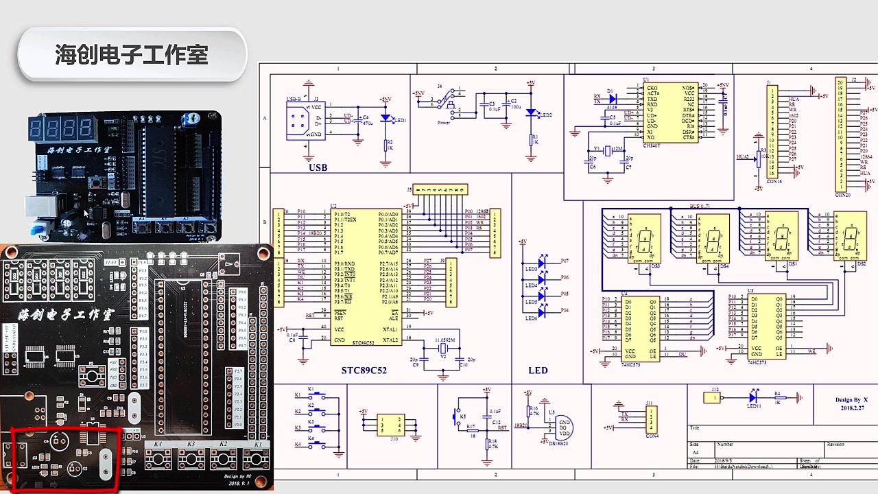Click the "XTAL1" pin label

coord(390,329)
